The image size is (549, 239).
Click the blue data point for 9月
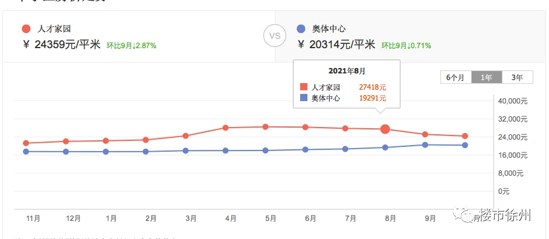(x=425, y=145)
